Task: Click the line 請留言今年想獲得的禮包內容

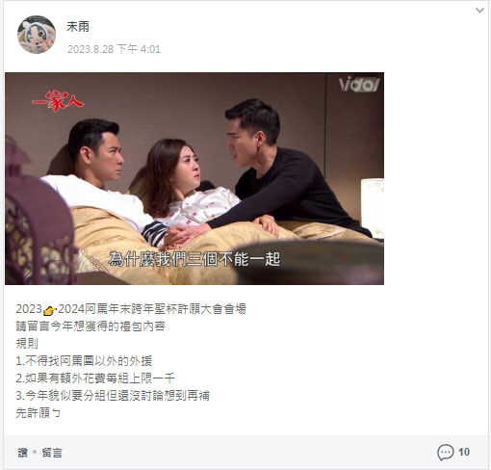Action: pyautogui.click(x=90, y=326)
